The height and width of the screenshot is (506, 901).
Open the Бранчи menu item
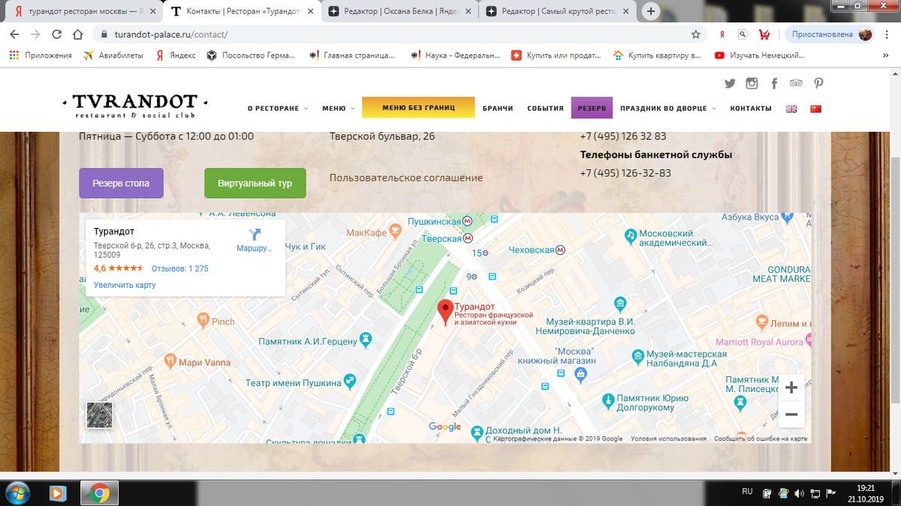[498, 109]
